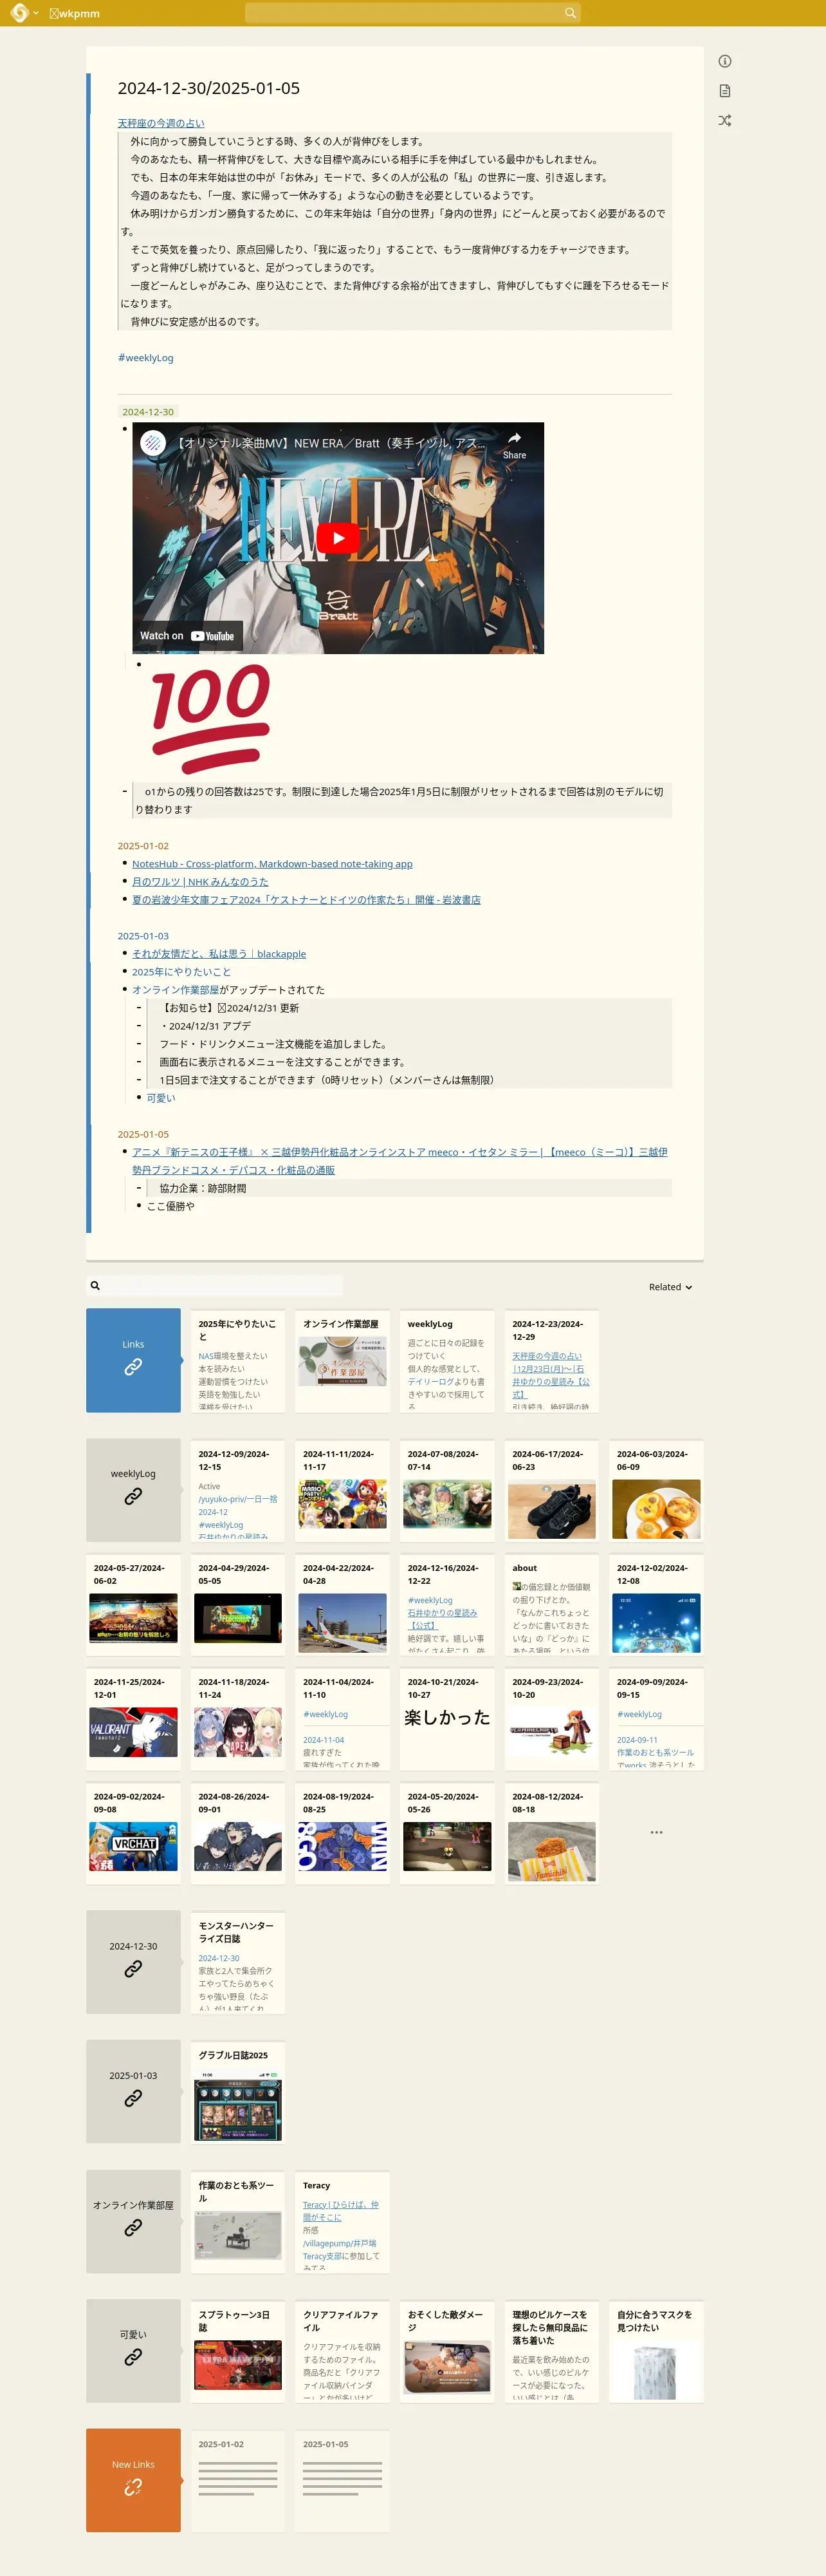Open the Related sort dropdown
The height and width of the screenshot is (2576, 826).
point(670,1287)
